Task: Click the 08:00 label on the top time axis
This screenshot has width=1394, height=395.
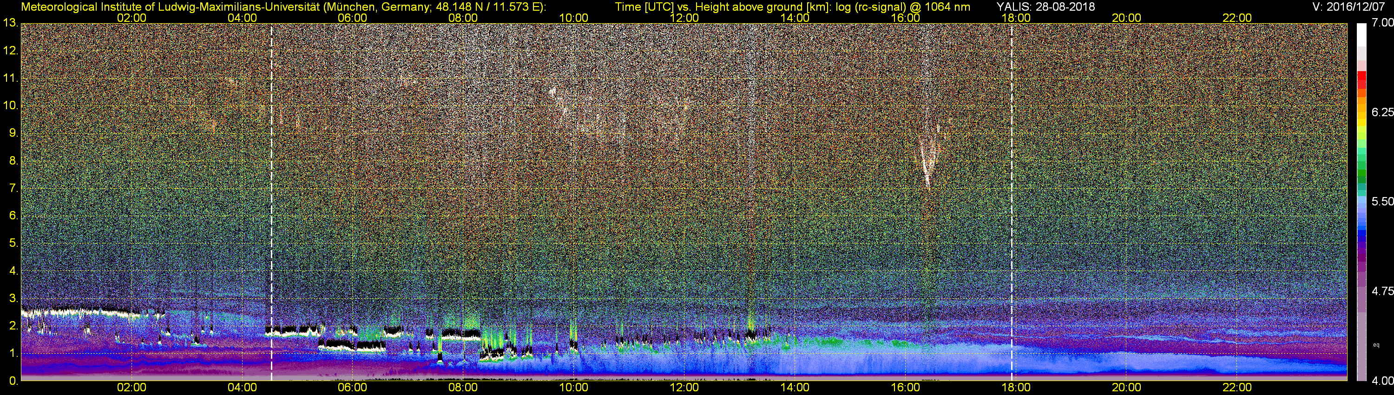Action: (x=463, y=18)
